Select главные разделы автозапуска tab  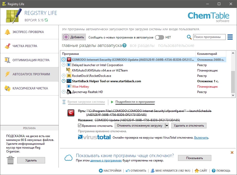click(92, 45)
